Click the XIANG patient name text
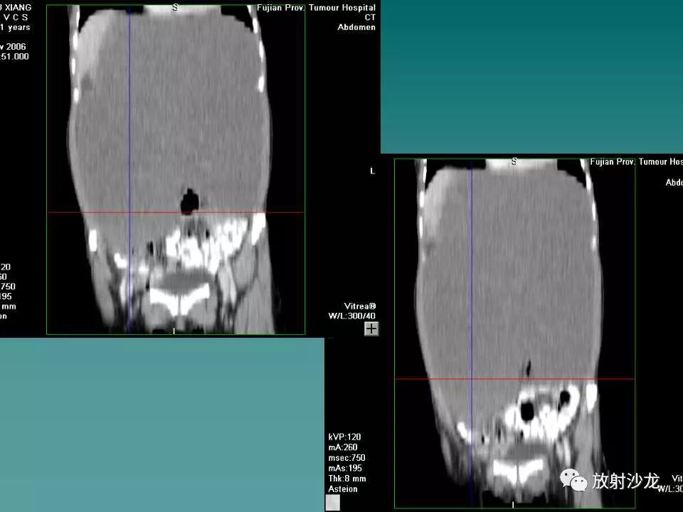This screenshot has height=512, width=683. (17, 7)
